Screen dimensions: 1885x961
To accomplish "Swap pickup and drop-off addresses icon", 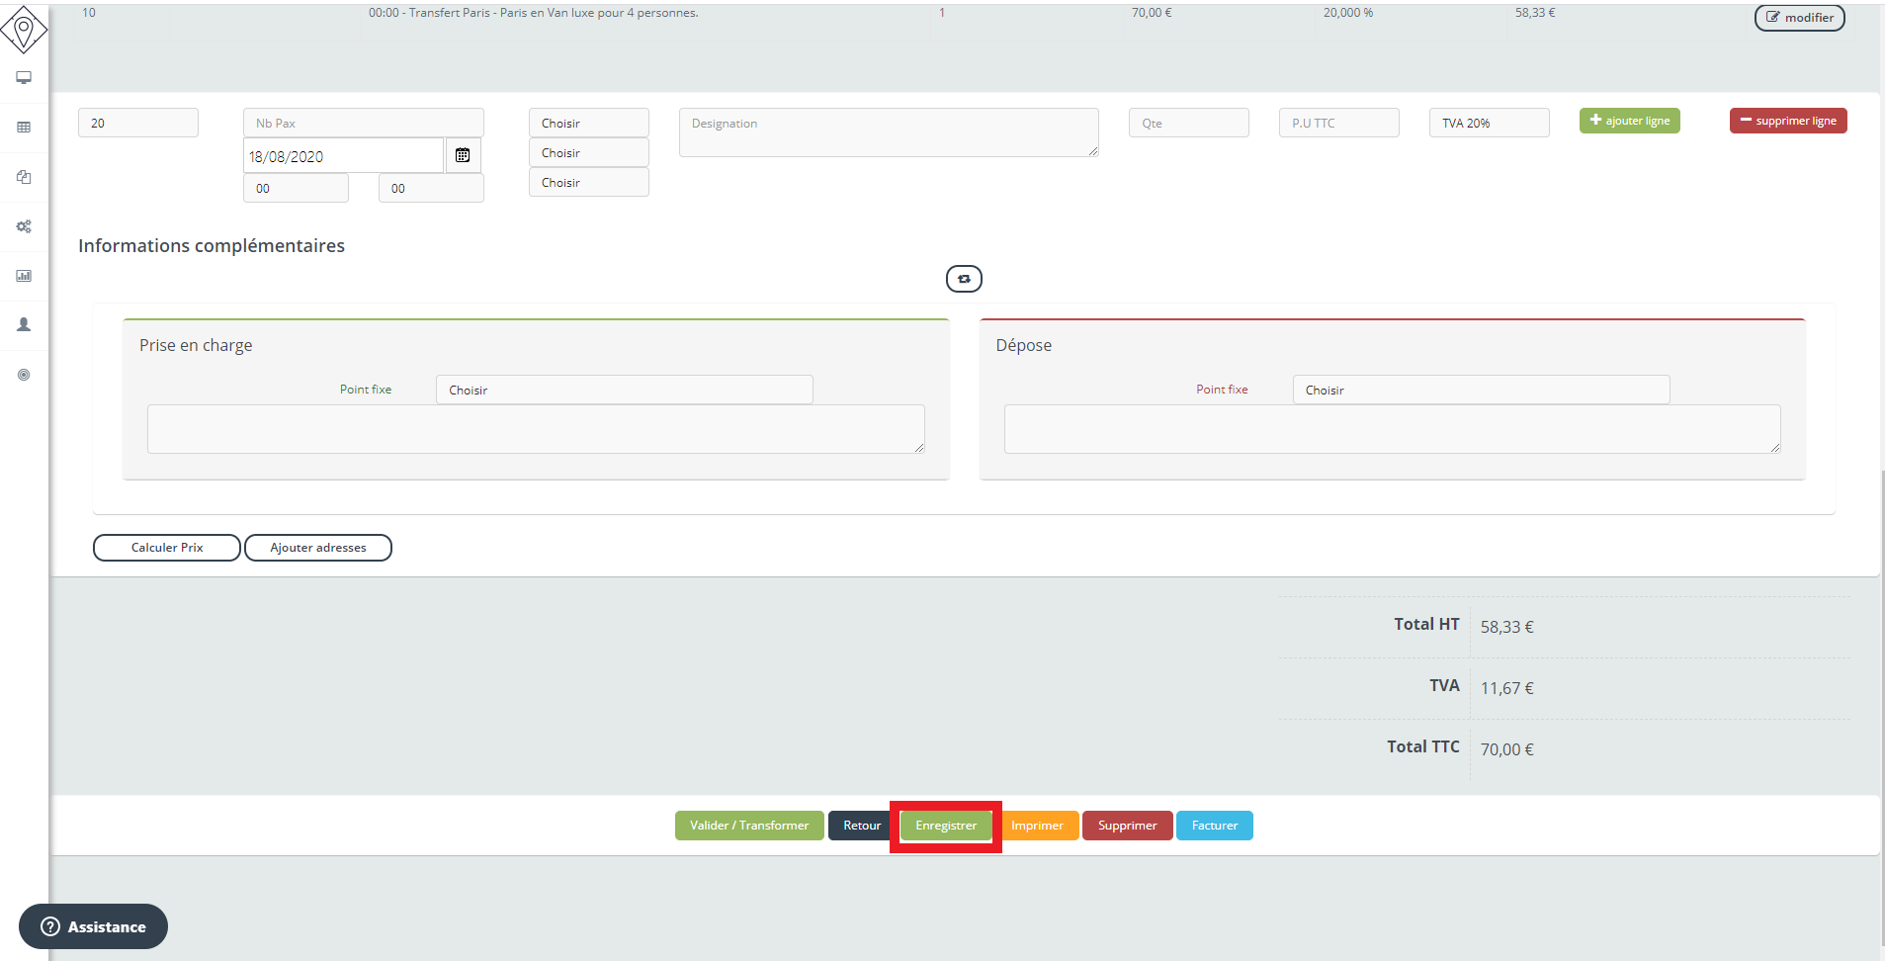I will (x=964, y=279).
